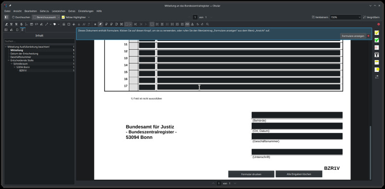Pick the red strikeout annotation tool
This screenshot has height=189, width=385.
pos(377,47)
